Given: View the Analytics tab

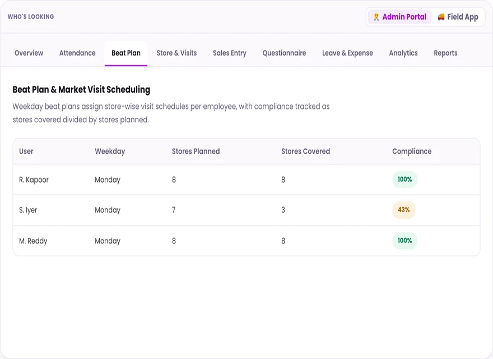Looking at the screenshot, I should [x=403, y=53].
